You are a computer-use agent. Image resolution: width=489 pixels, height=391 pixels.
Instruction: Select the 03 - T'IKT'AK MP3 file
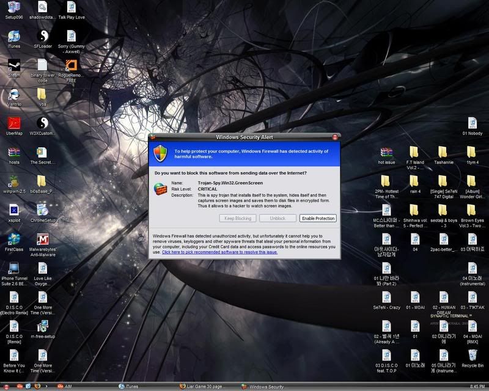pos(472,298)
